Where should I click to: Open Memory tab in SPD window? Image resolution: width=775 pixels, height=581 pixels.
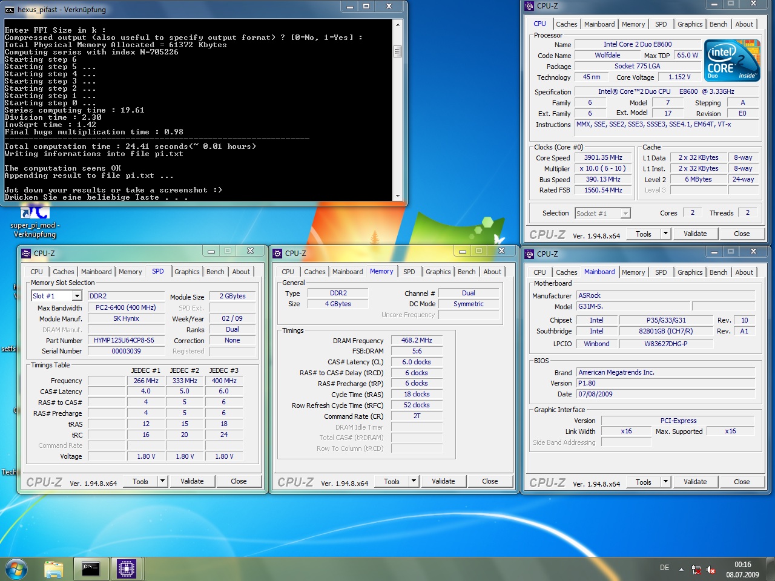[x=130, y=272]
